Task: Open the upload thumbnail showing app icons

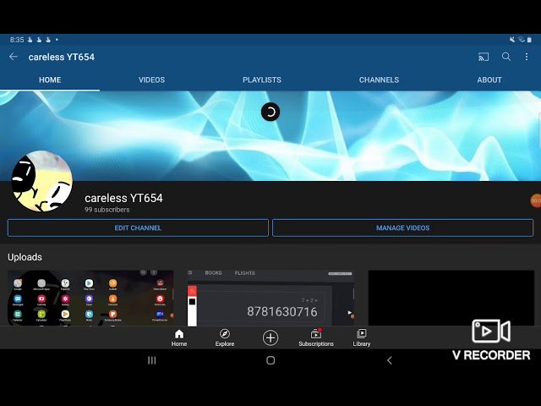Action: pyautogui.click(x=90, y=298)
